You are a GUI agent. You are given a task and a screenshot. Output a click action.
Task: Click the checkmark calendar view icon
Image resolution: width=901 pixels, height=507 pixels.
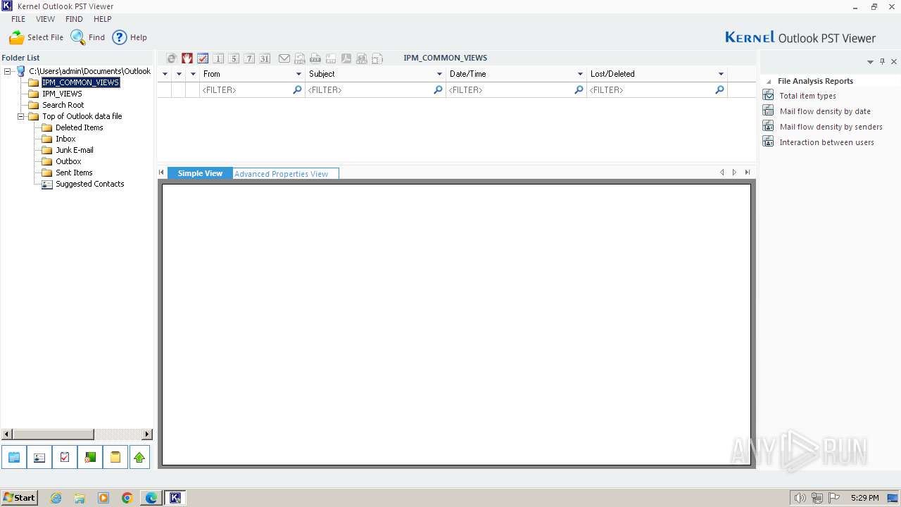tap(203, 58)
